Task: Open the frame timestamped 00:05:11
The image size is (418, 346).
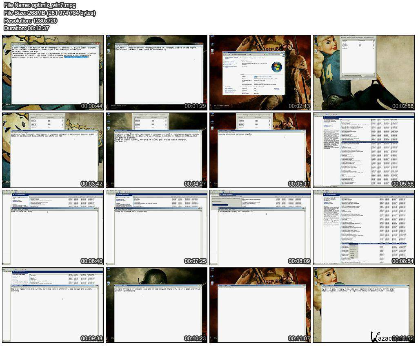Action: (260, 150)
